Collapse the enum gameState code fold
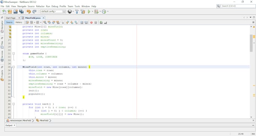Screen dimensions: 256x136 tap(14, 53)
